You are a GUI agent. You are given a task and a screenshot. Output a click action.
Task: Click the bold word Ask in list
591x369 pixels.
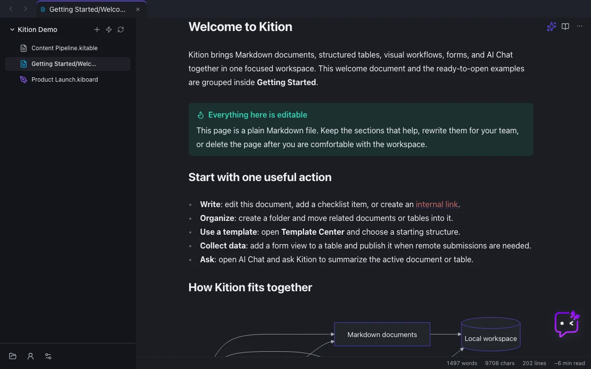click(x=207, y=259)
